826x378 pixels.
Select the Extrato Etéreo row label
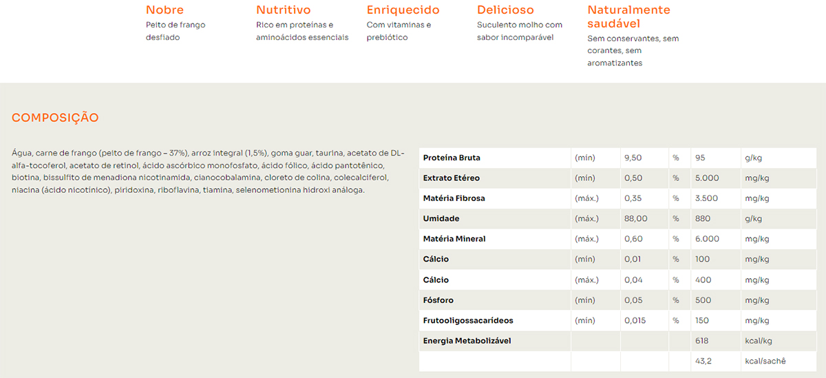451,178
